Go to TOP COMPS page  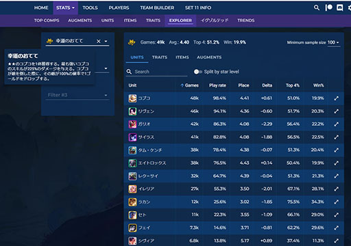[47, 20]
